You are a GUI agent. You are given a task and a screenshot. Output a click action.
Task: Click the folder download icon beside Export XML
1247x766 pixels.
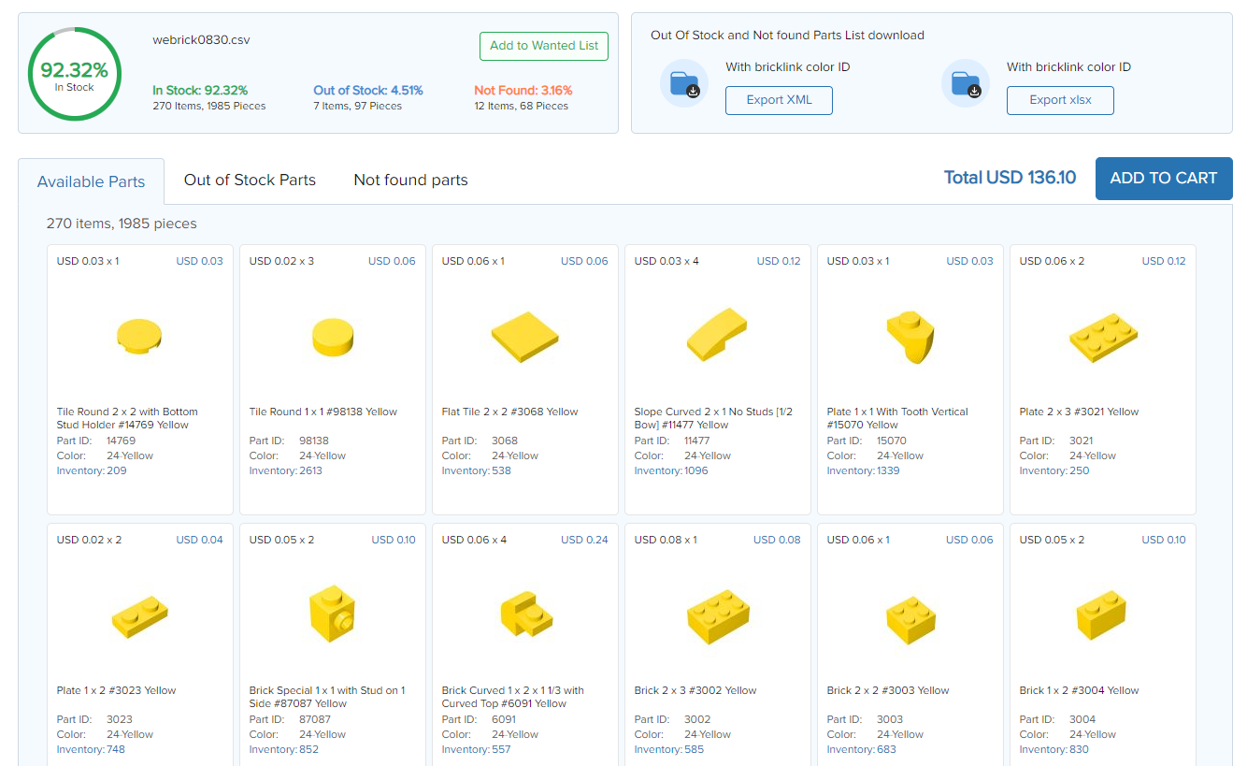pyautogui.click(x=684, y=83)
